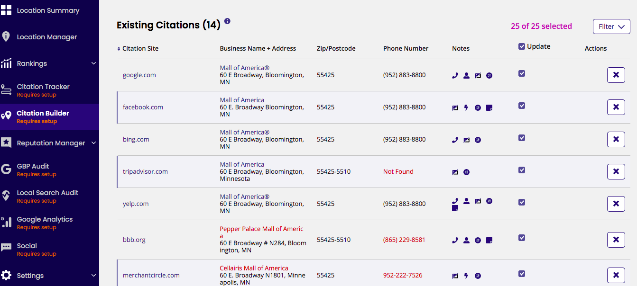Image resolution: width=637 pixels, height=286 pixels.
Task: Click the info icon beside Existing Citations
Action: pos(227,21)
